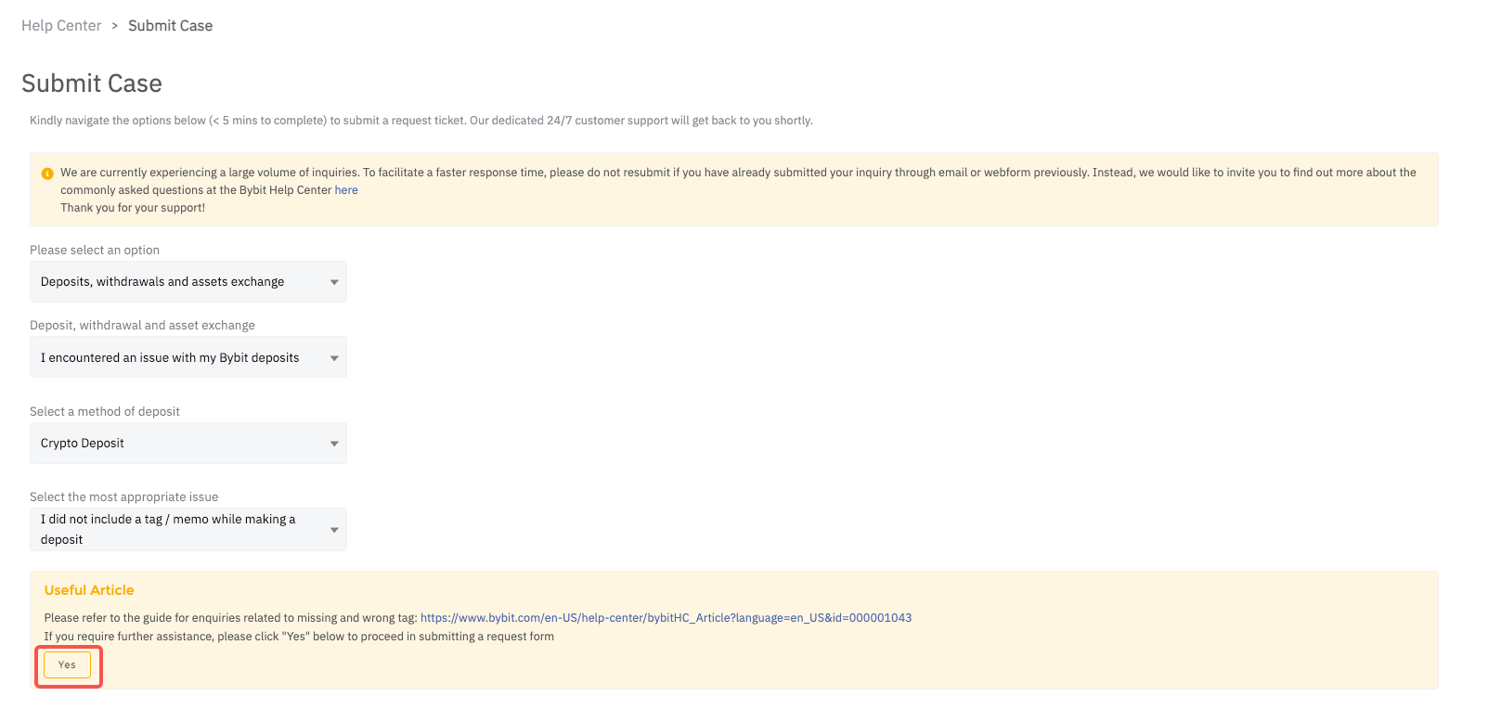Click the Submit Case page heading

point(92,84)
